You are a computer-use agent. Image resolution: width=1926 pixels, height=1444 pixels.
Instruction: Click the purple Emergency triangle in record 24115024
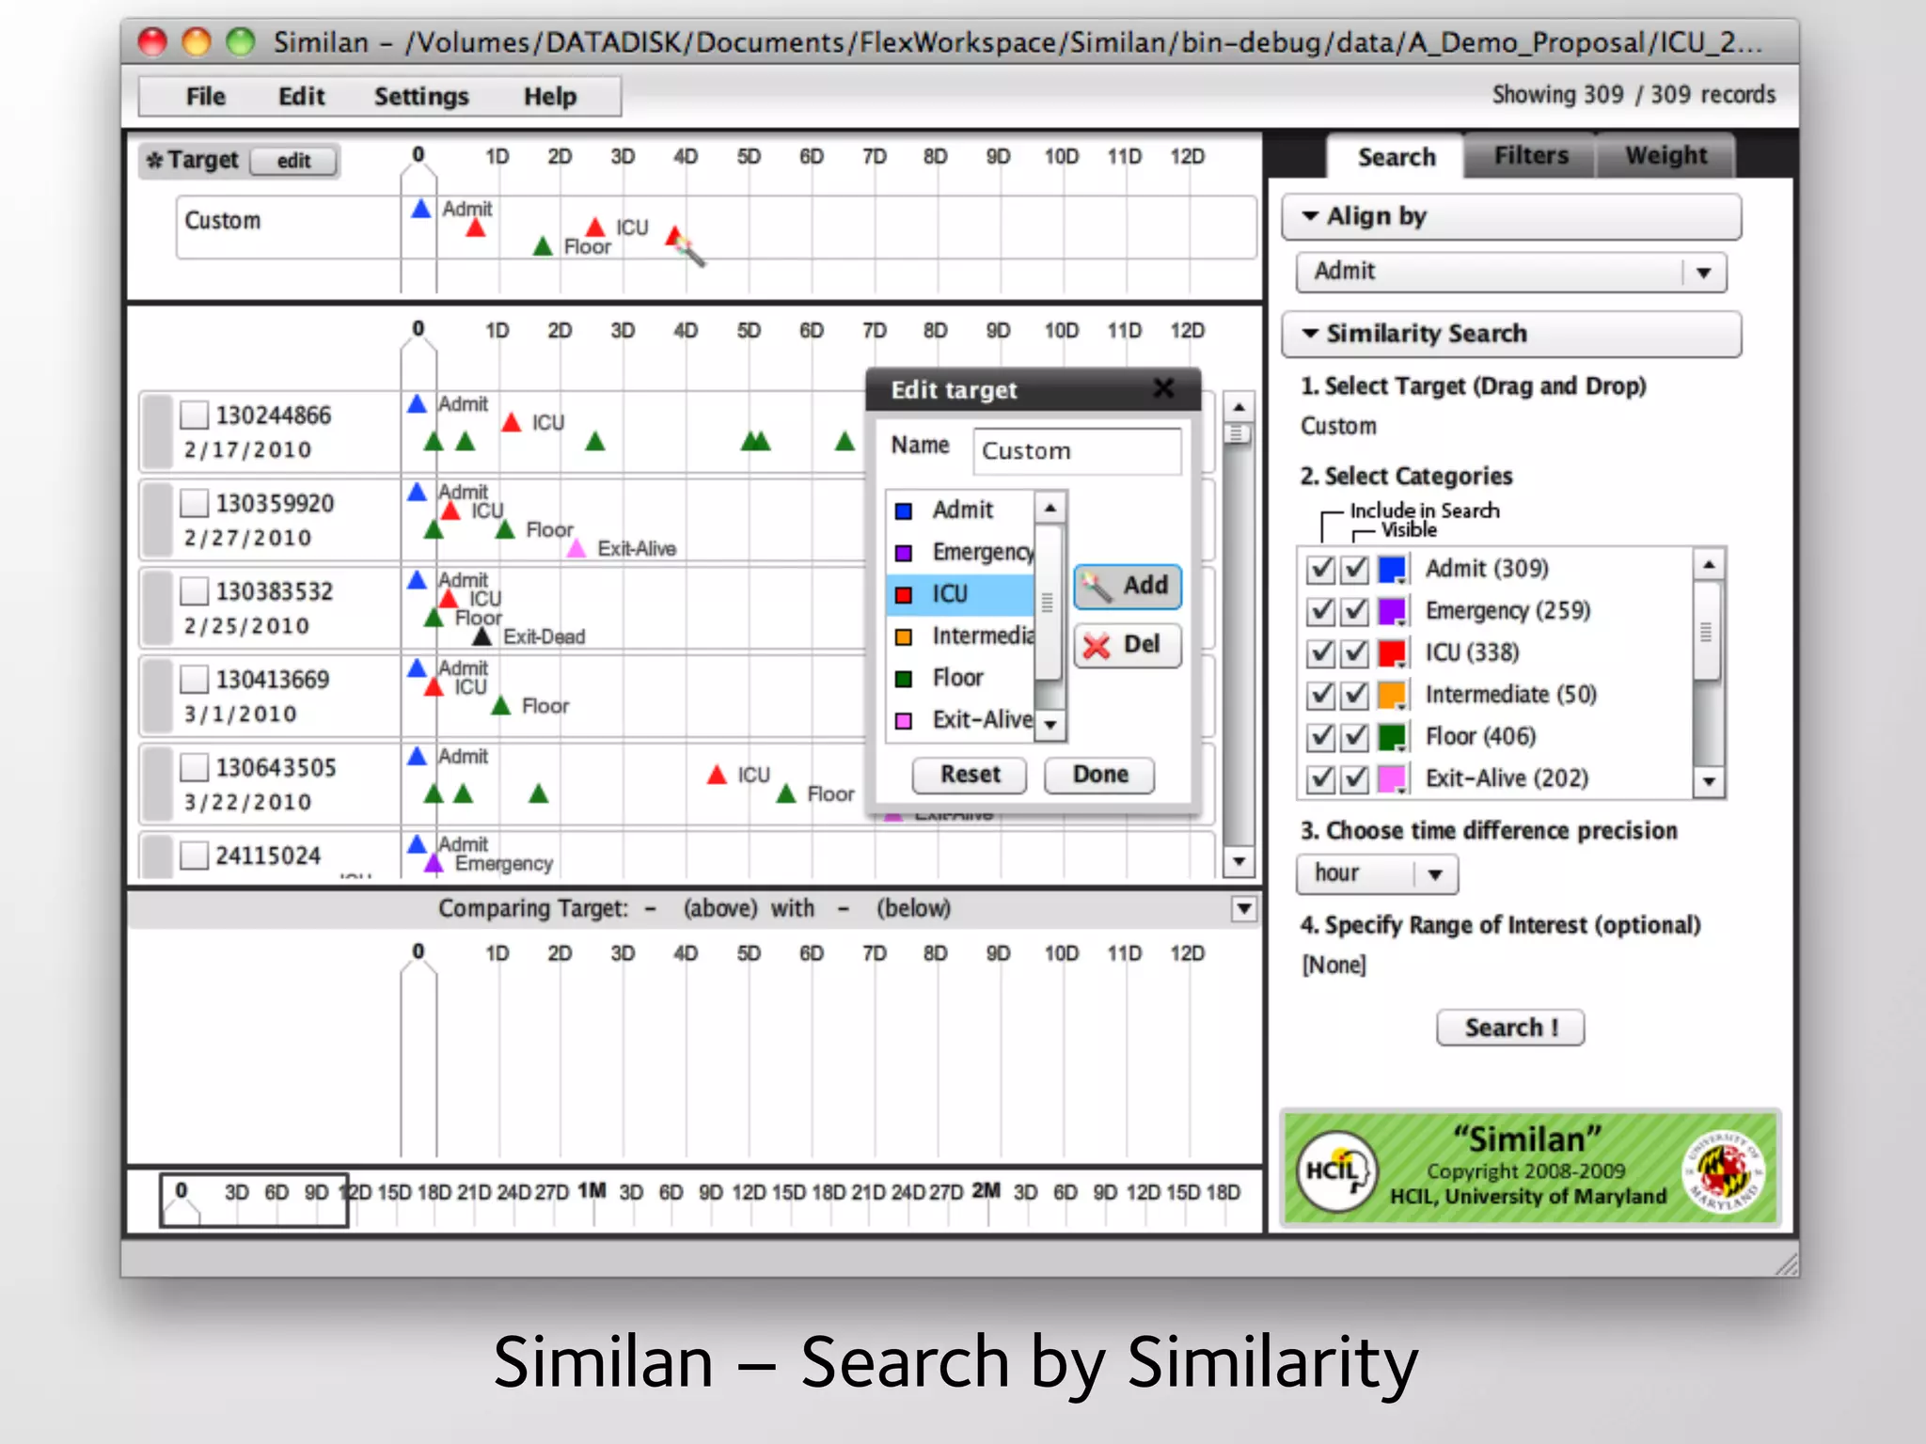[x=434, y=863]
